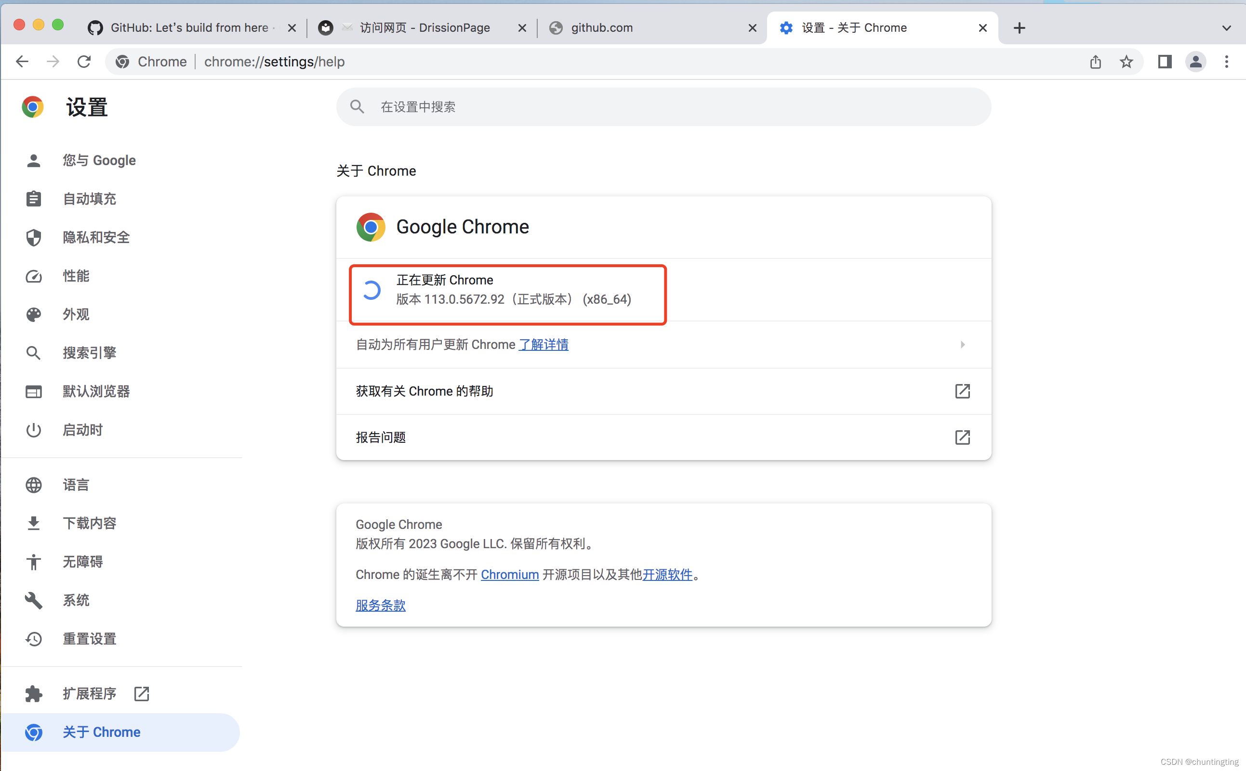Click the 设置 title in the sidebar header
Viewport: 1246px width, 771px height.
click(87, 108)
